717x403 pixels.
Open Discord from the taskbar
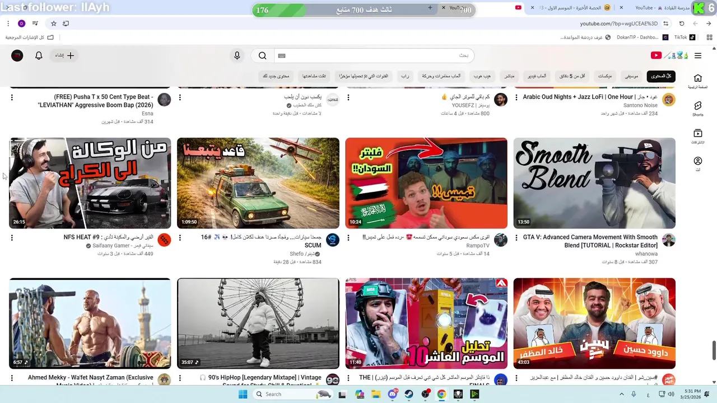(x=392, y=394)
